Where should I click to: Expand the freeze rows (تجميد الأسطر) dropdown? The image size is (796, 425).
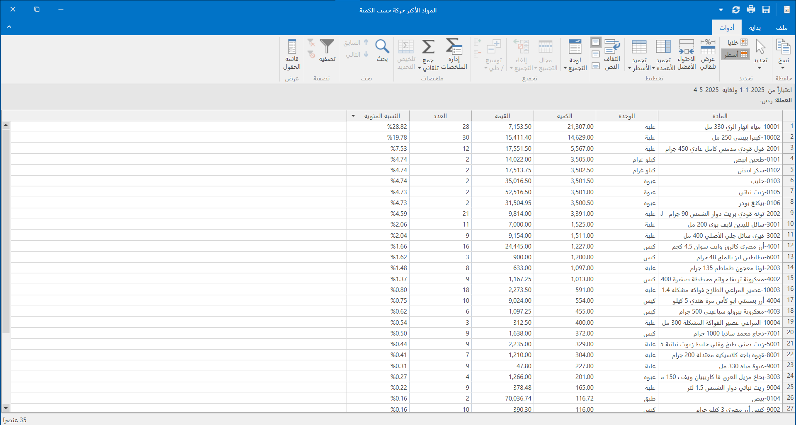(x=630, y=68)
